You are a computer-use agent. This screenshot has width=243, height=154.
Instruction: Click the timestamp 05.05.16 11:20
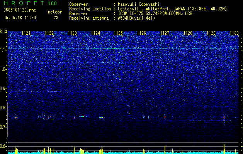20,18
